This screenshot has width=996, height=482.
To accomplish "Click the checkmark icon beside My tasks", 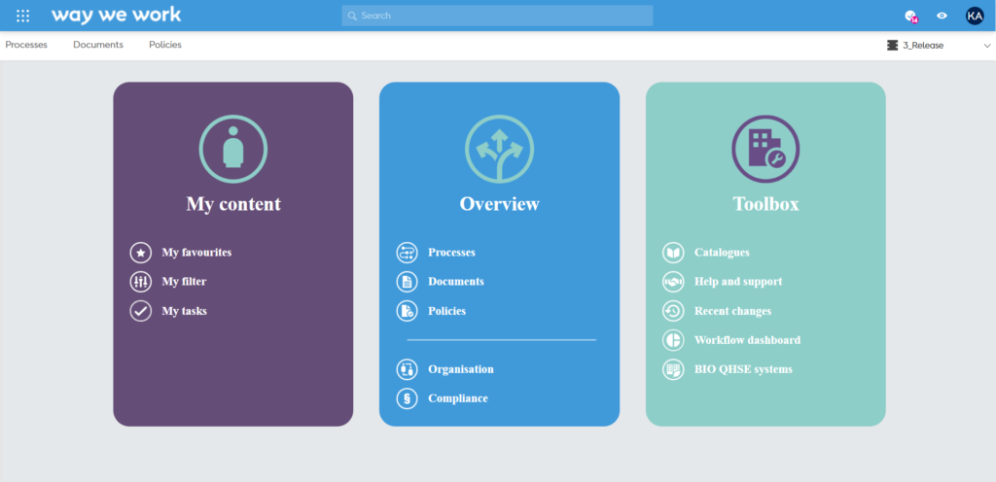I will point(141,311).
